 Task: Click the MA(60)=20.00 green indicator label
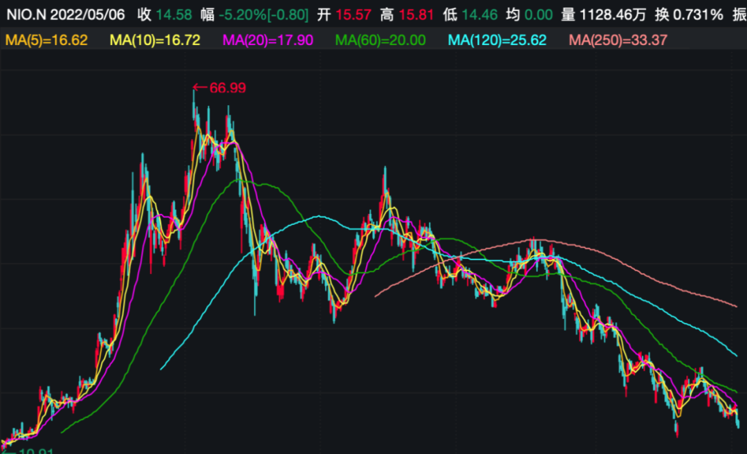pos(380,40)
